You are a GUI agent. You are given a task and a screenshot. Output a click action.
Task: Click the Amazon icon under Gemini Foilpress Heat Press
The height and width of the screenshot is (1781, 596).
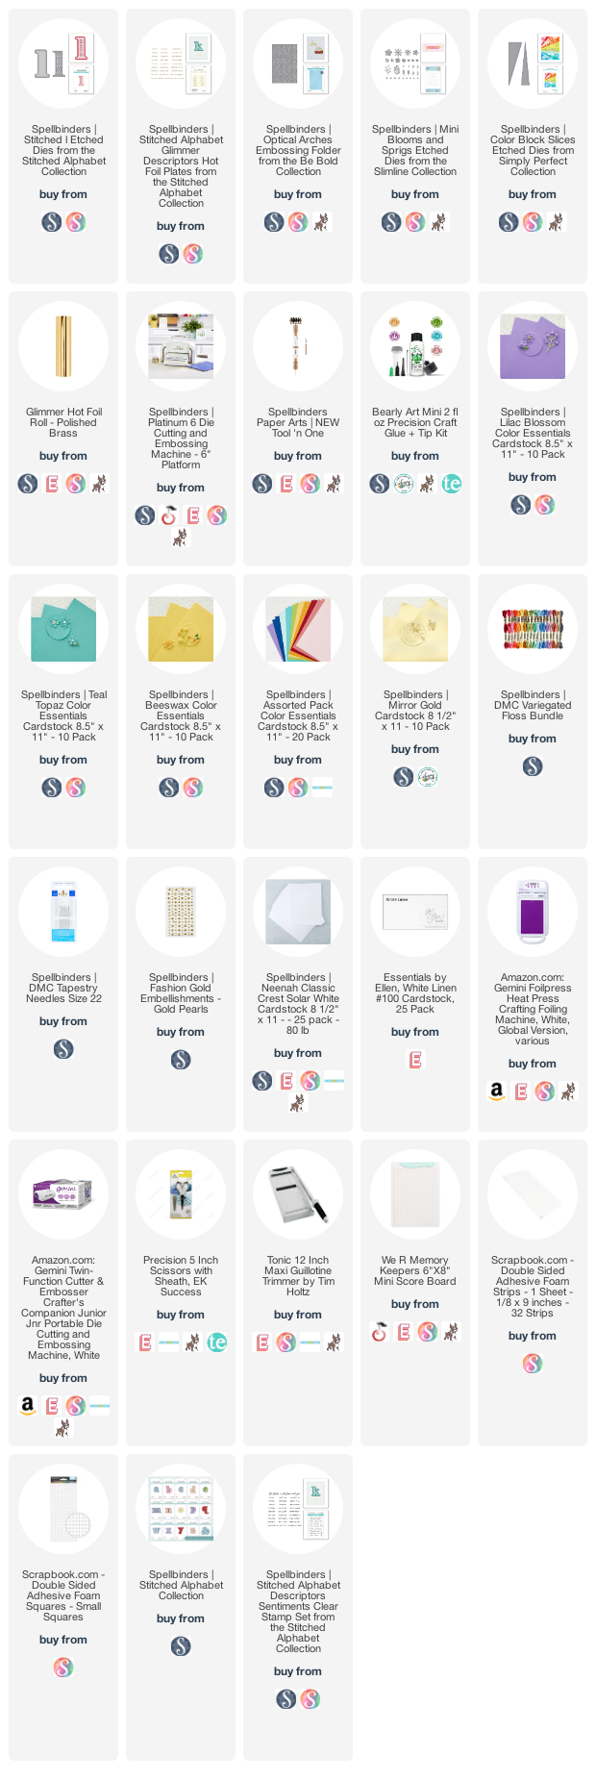point(497,1091)
